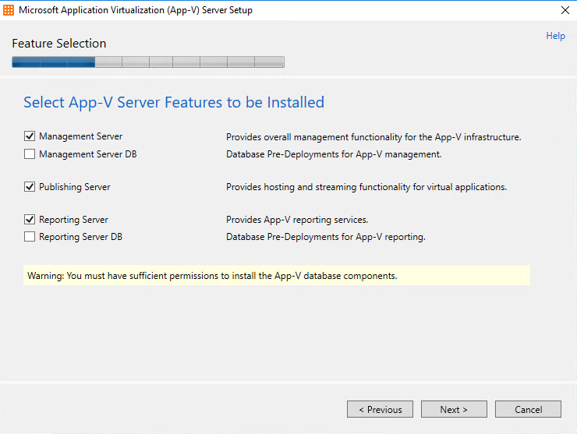The height and width of the screenshot is (434, 577).
Task: Select the Reporting Server DB label
Action: pyautogui.click(x=80, y=237)
